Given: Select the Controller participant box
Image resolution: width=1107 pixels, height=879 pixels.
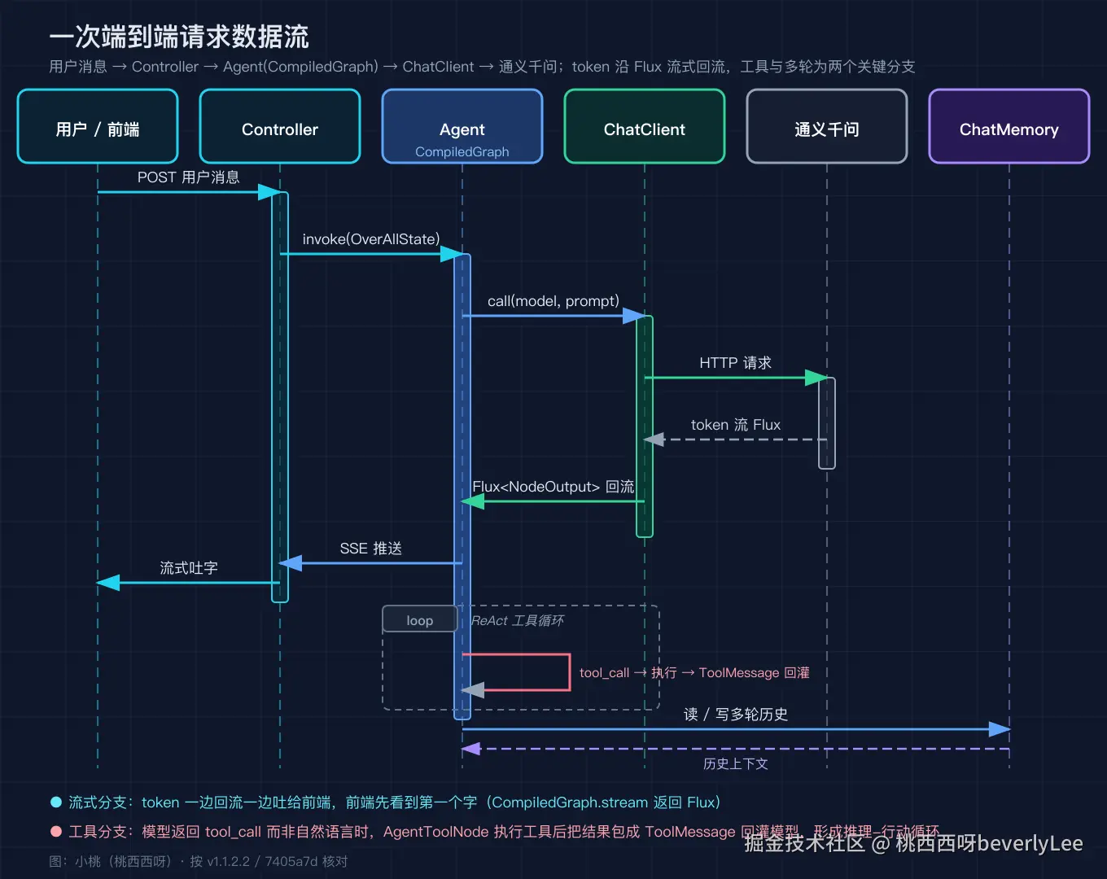Looking at the screenshot, I should pyautogui.click(x=280, y=126).
